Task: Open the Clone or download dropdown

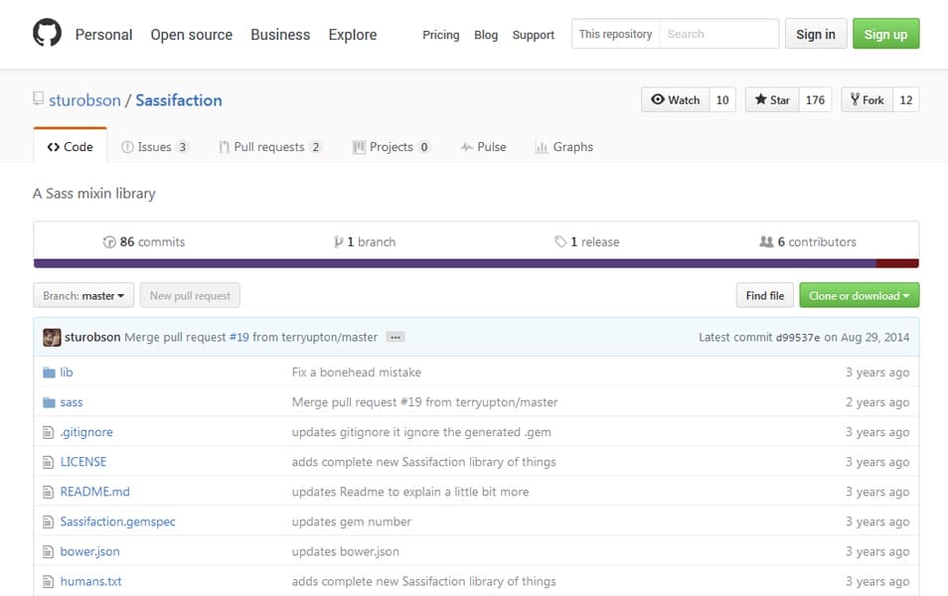Action: point(860,296)
